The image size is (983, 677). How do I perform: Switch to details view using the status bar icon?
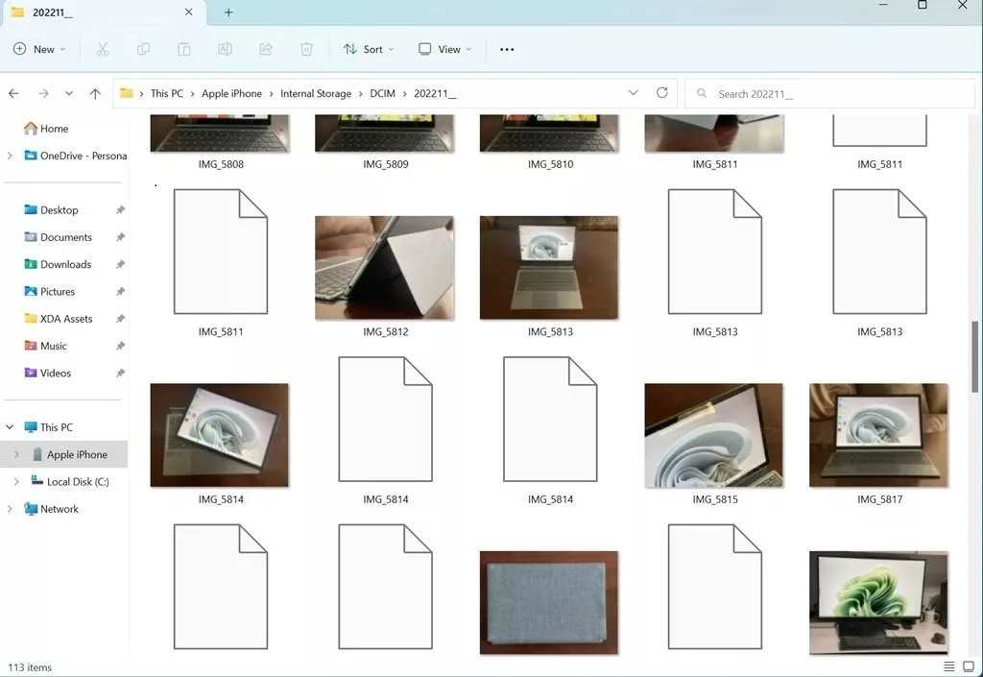click(949, 665)
